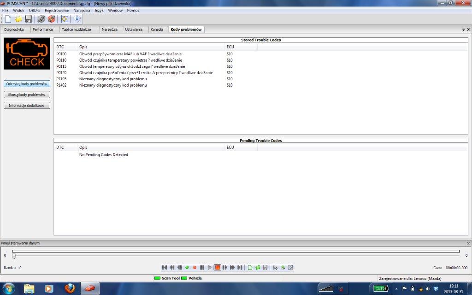Click the data control panel slider handle
The width and height of the screenshot is (472, 295).
tap(14, 255)
